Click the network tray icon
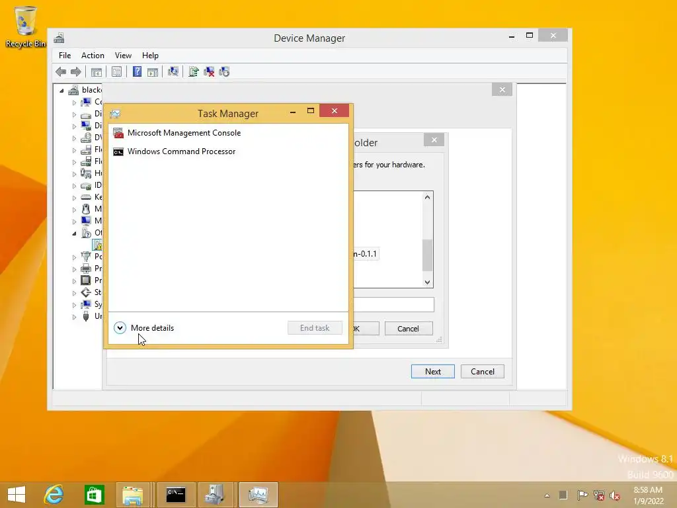Image resolution: width=677 pixels, height=508 pixels. pyautogui.click(x=598, y=495)
